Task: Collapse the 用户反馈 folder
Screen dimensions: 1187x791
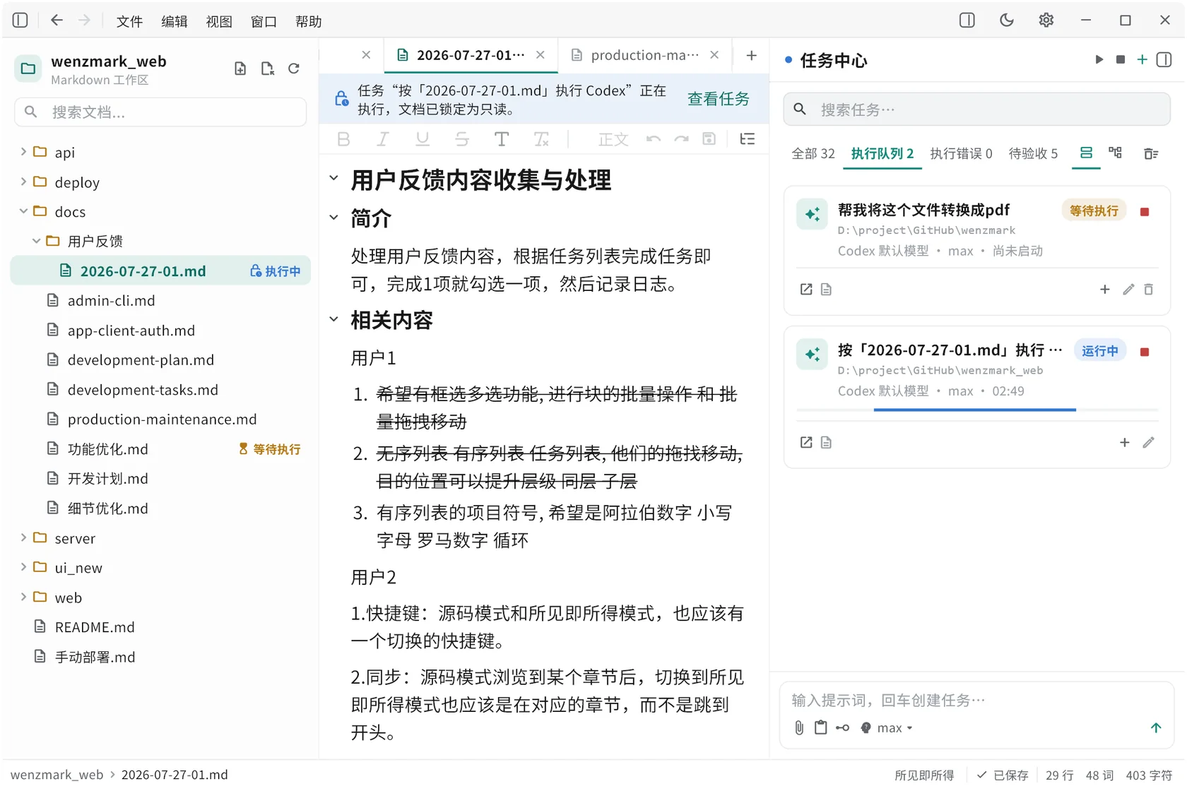Action: click(x=36, y=241)
